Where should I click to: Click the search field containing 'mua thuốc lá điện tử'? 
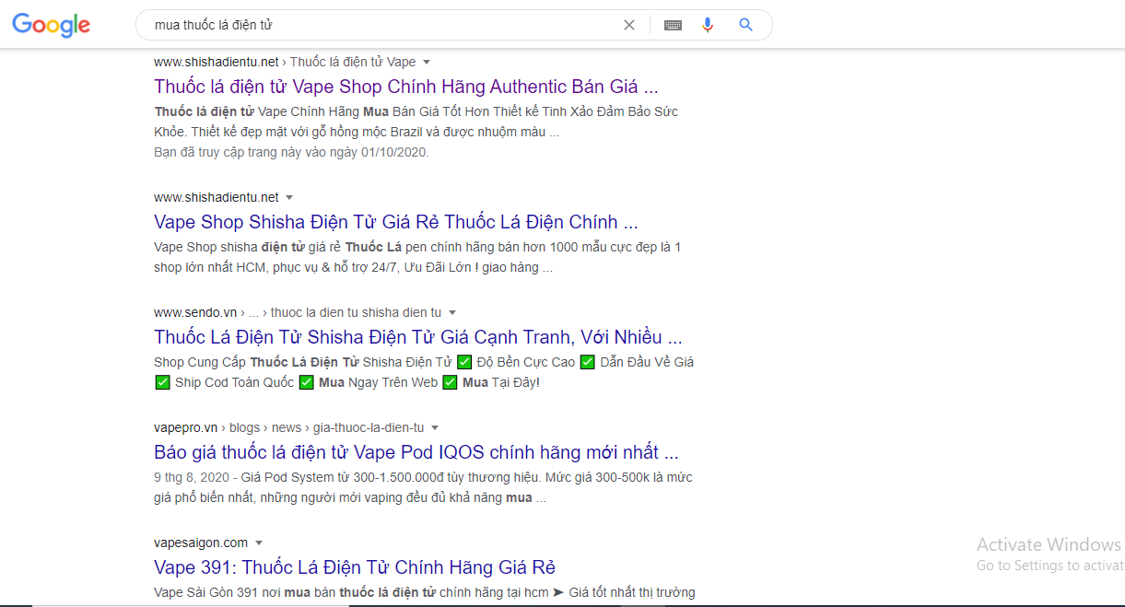(378, 25)
